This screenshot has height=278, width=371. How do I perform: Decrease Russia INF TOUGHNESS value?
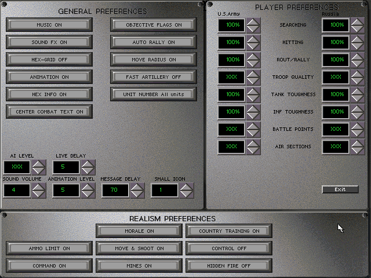point(357,116)
